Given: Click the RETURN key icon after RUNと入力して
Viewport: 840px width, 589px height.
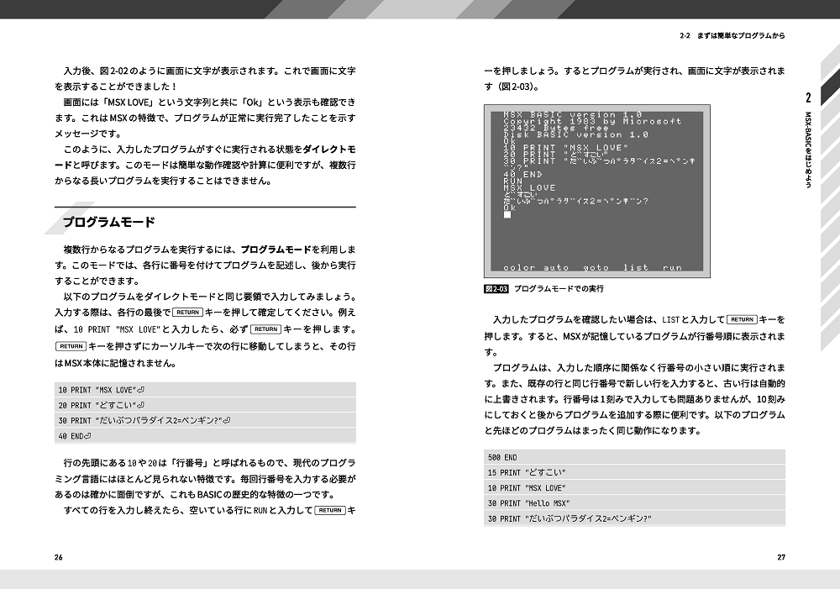Looking at the screenshot, I should 330,510.
